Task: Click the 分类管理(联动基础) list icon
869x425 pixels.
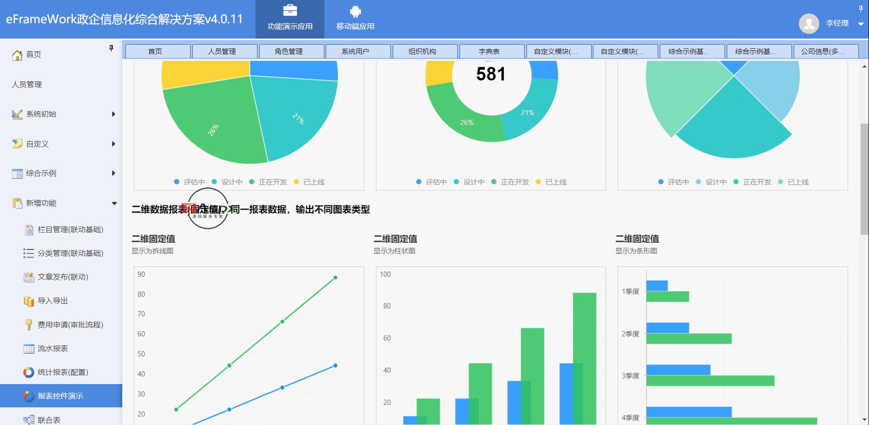Action: tap(29, 253)
